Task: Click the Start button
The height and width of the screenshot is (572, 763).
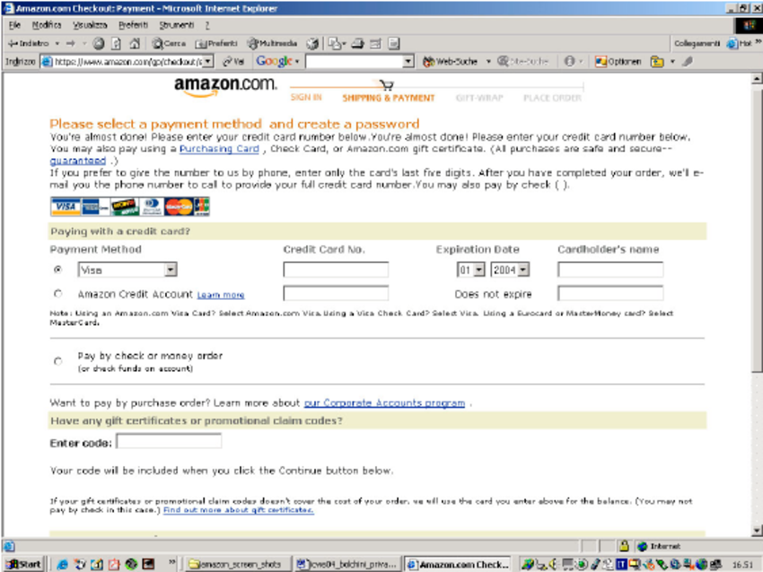Action: (x=23, y=564)
